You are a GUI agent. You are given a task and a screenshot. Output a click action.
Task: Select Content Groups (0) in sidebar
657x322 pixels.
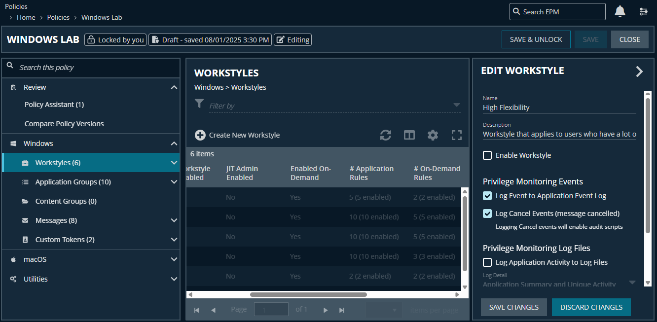(66, 201)
